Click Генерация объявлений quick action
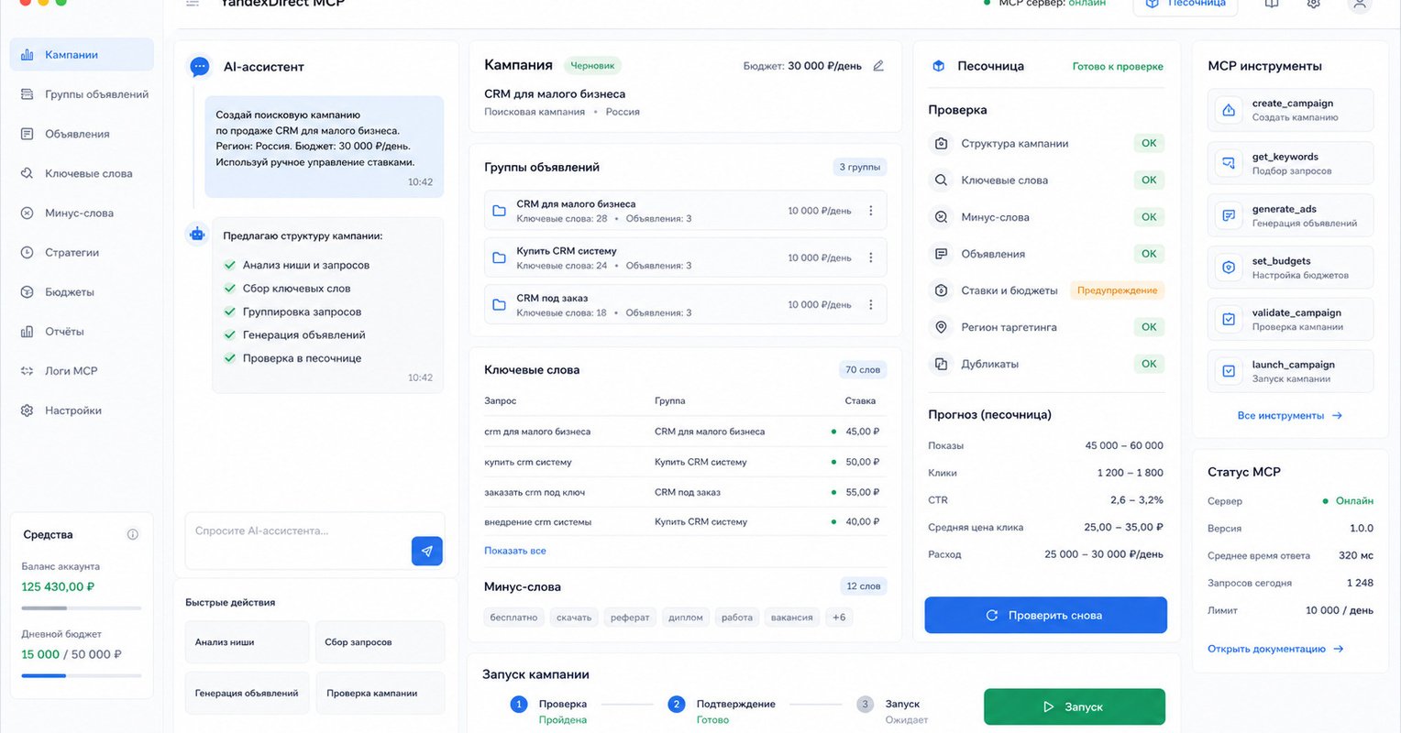1401x733 pixels. point(247,694)
